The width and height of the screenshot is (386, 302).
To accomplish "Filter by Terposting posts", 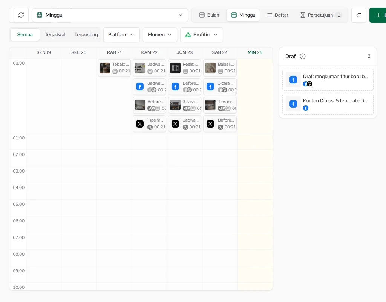I will point(86,35).
